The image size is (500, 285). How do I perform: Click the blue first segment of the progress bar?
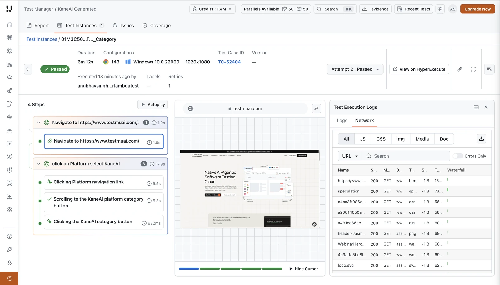[x=189, y=269]
